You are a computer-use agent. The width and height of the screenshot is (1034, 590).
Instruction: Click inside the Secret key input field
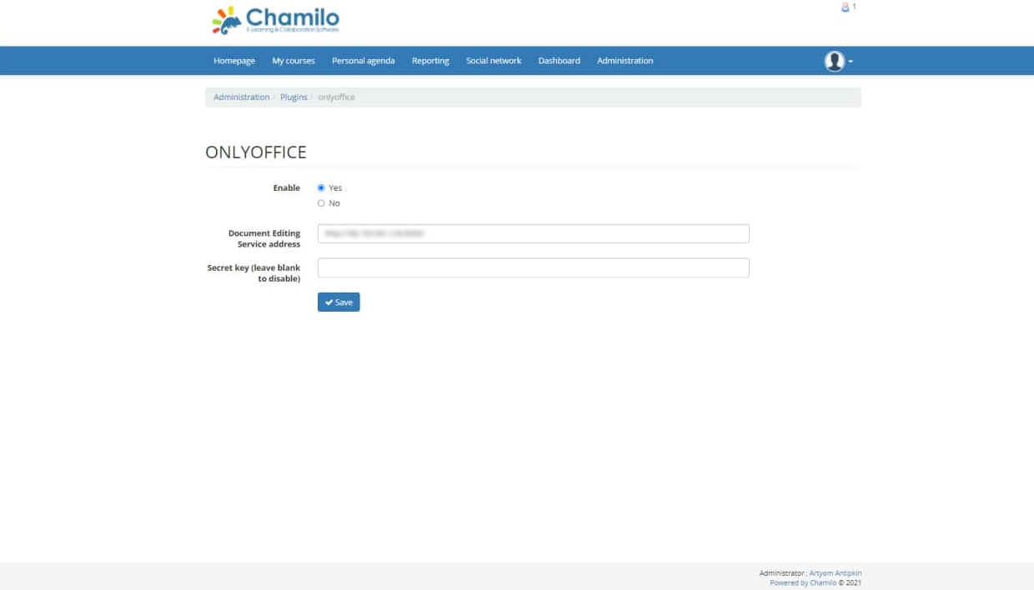pyautogui.click(x=533, y=267)
